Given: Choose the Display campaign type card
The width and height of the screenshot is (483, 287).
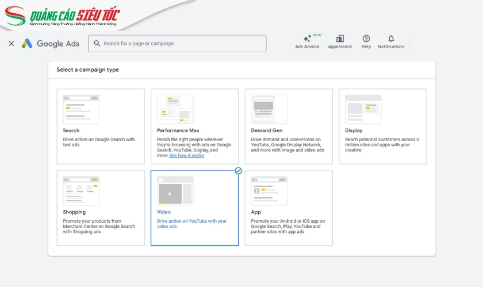Looking at the screenshot, I should (x=382, y=126).
